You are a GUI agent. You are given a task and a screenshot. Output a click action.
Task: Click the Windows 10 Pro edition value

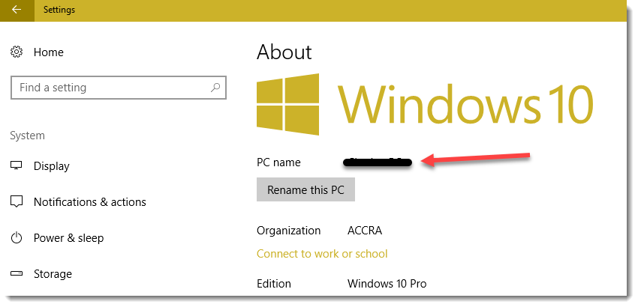pyautogui.click(x=387, y=284)
